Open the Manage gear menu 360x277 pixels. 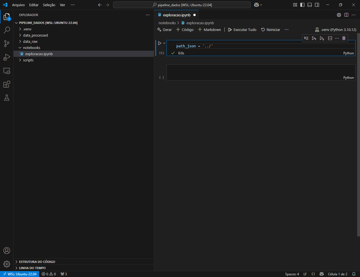(7, 264)
